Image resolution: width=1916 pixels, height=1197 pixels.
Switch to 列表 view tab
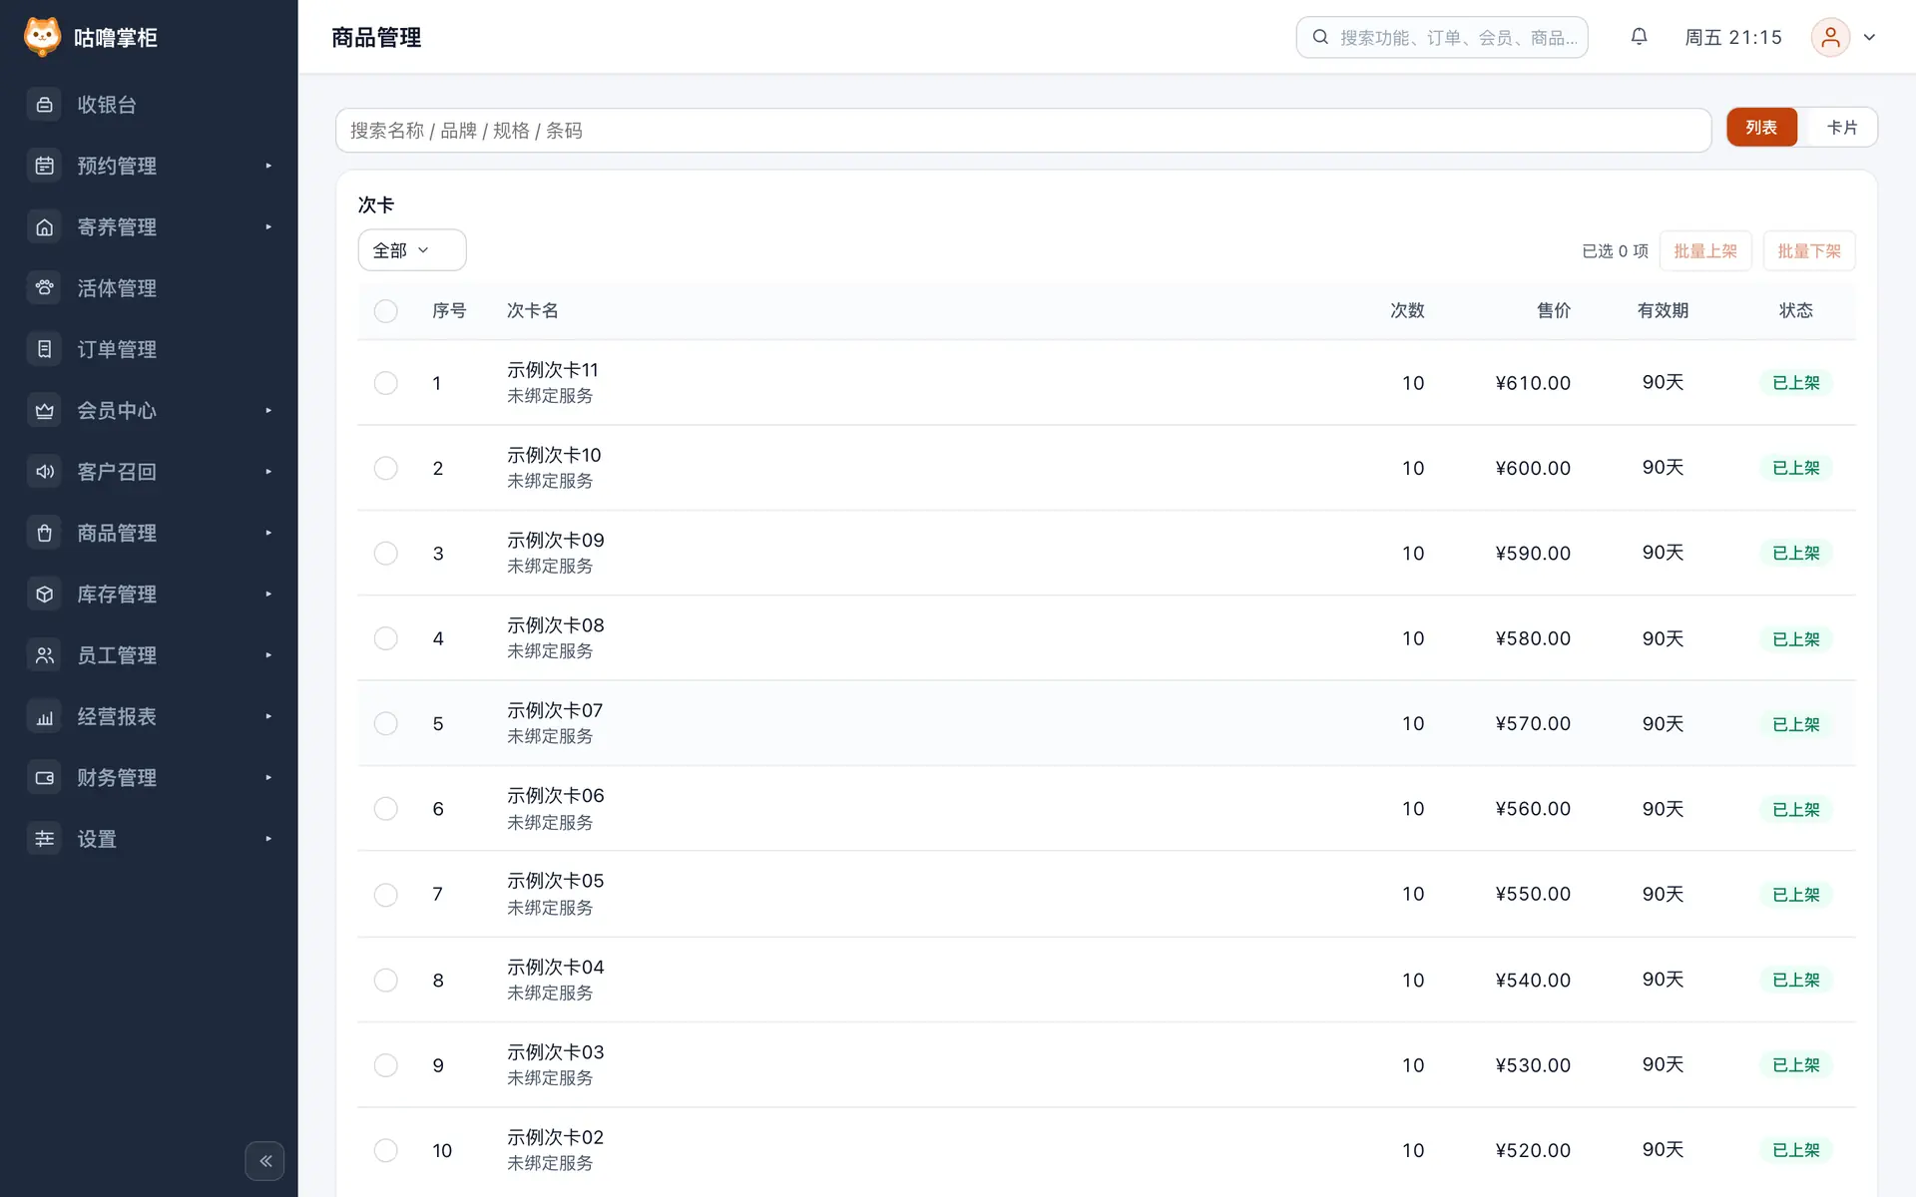pyautogui.click(x=1761, y=128)
